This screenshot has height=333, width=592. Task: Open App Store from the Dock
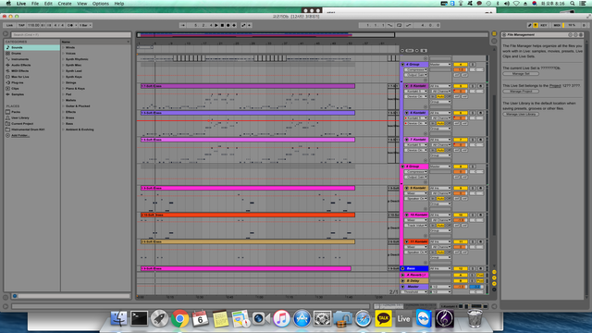coord(302,319)
